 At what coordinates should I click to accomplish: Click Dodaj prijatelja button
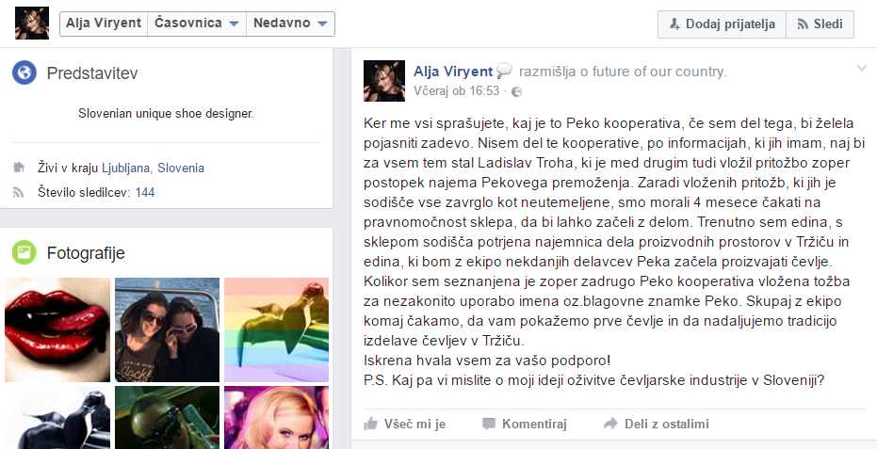coord(723,24)
